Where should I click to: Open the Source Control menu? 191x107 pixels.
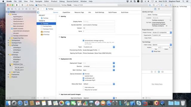pos(73,1)
